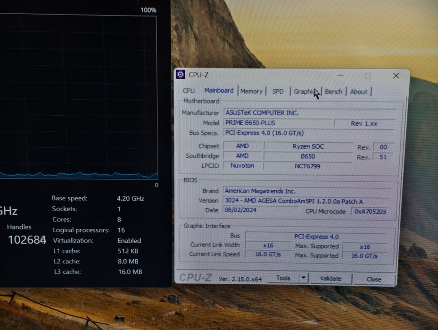Click L3 cache 16.0 MB value
438x330 pixels.
130,271
